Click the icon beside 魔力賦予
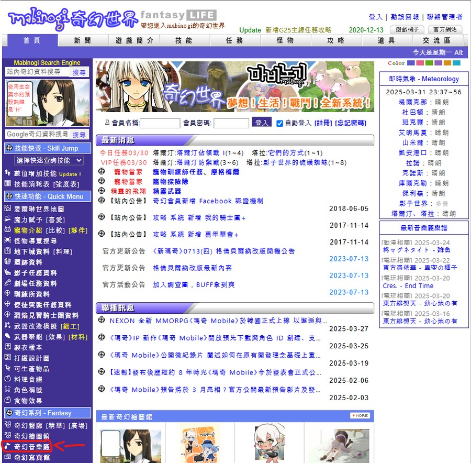The image size is (471, 463). (7, 219)
